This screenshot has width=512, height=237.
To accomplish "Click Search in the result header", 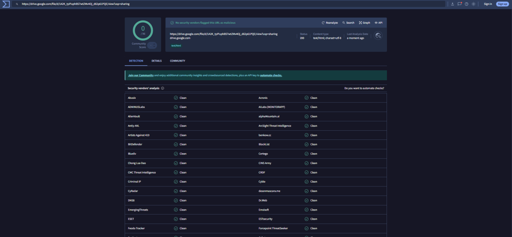I will click(x=348, y=23).
